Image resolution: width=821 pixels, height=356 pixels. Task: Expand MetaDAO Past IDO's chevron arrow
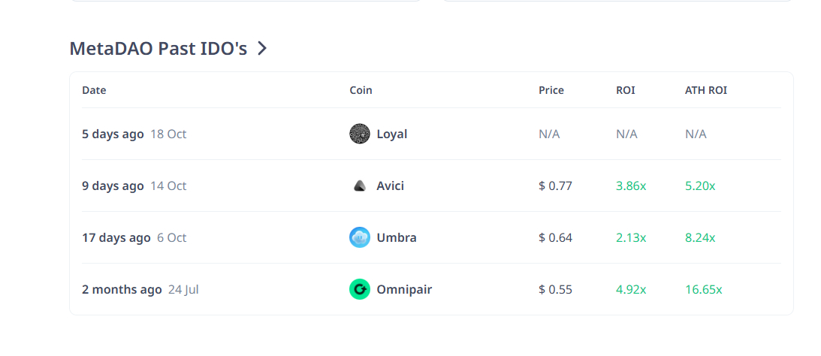[261, 49]
